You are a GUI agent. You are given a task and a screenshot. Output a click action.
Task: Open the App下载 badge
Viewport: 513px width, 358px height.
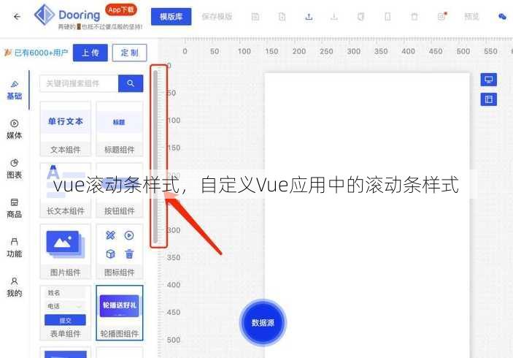coord(120,9)
